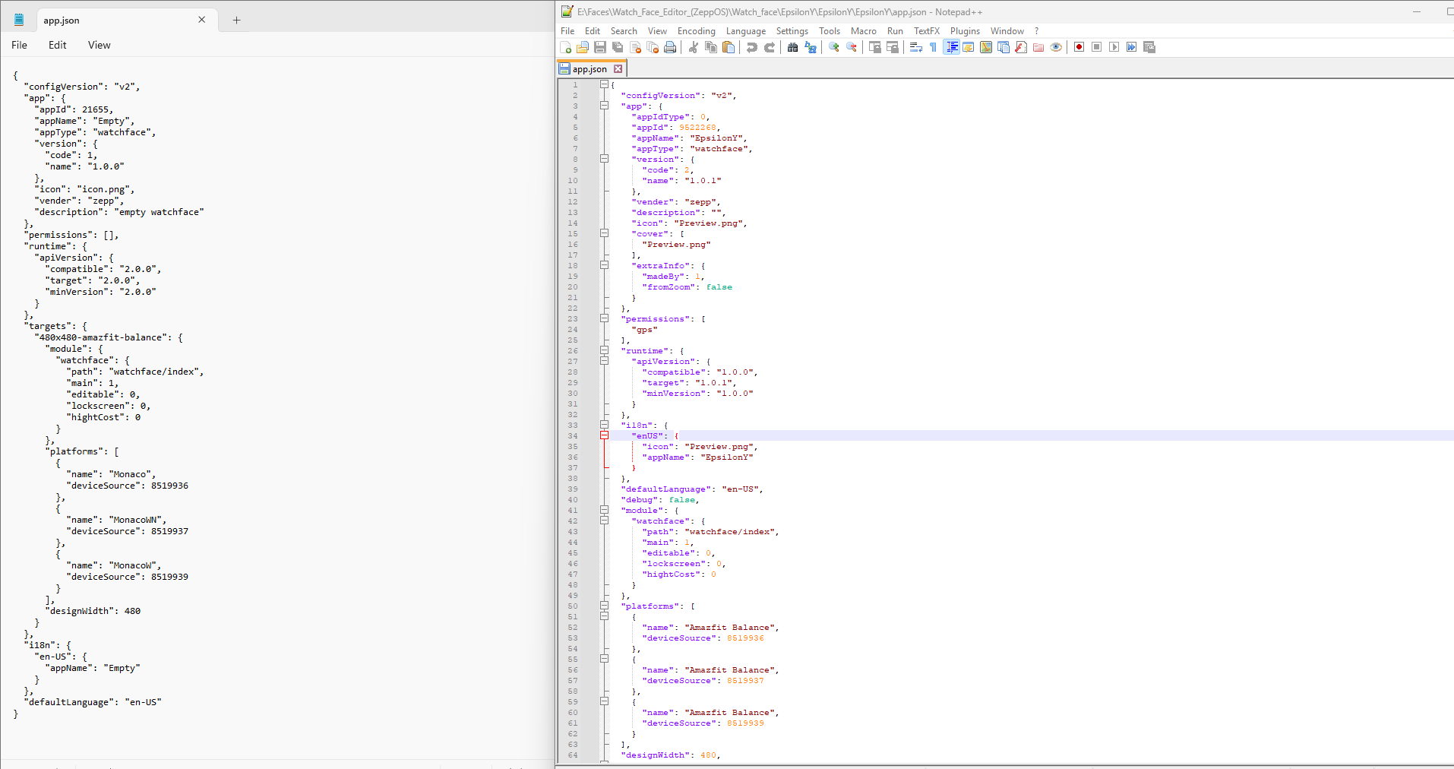Click the Paste clipboard icon
Viewport: 1454px width, 769px height.
[x=729, y=47]
